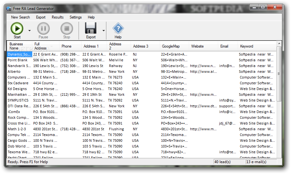Select the Nandvarik S... business row

coord(142,66)
